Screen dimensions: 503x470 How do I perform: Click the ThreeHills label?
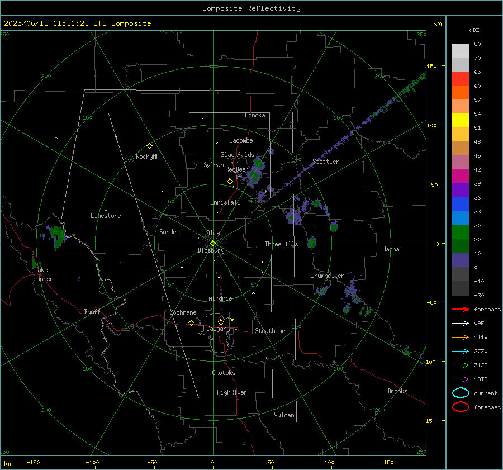pyautogui.click(x=281, y=244)
